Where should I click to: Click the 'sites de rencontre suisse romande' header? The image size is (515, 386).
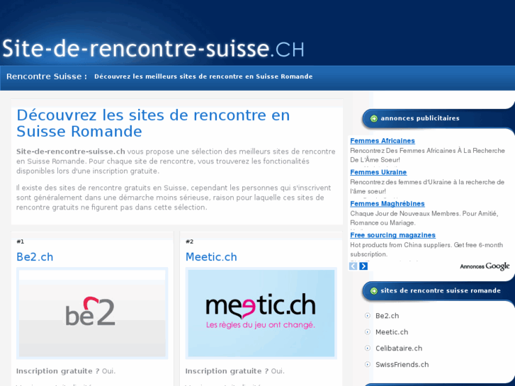coord(441,290)
